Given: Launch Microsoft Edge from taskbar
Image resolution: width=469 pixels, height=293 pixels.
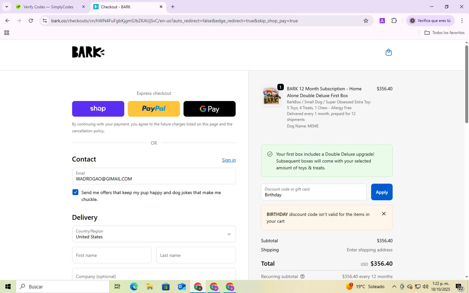Looking at the screenshot, I should click(134, 286).
